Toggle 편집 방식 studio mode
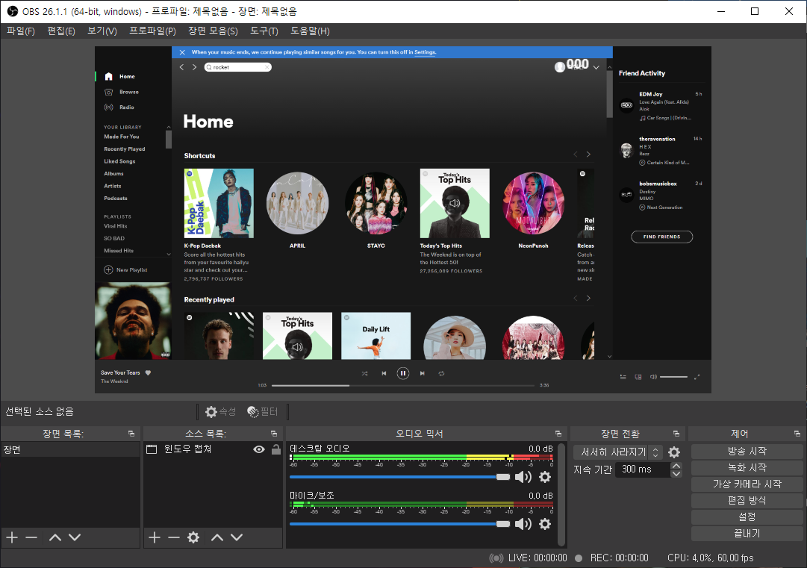Viewport: 807px width, 568px height. click(x=747, y=501)
